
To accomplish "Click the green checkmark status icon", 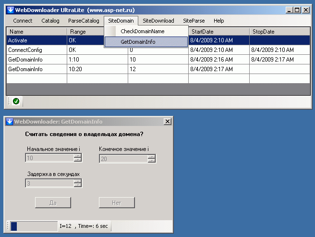I will click(16, 101).
